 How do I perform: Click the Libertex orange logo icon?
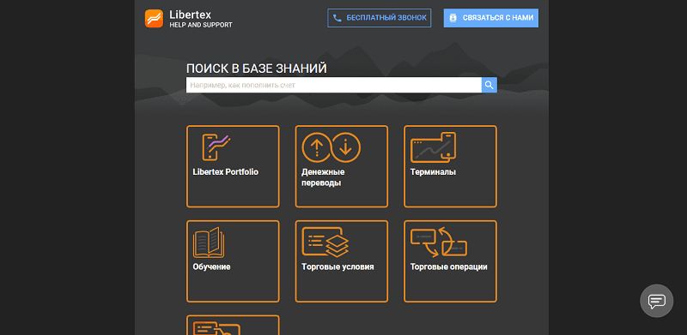coord(154,18)
